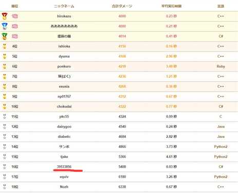Click the total damage value 6338
The height and width of the screenshot is (193, 238).
point(122,187)
